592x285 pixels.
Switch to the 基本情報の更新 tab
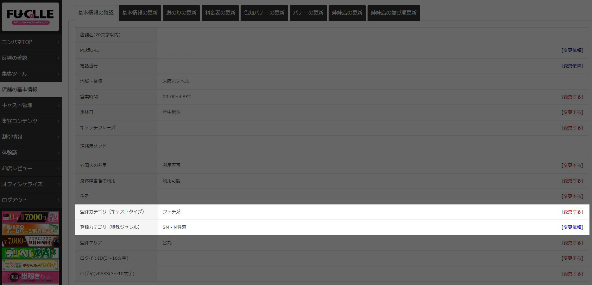coord(140,13)
